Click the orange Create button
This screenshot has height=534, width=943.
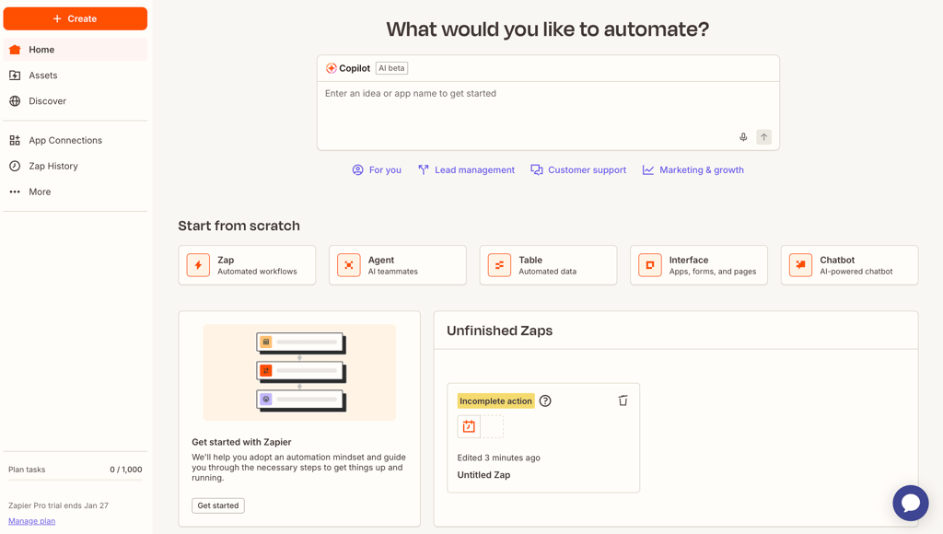76,18
